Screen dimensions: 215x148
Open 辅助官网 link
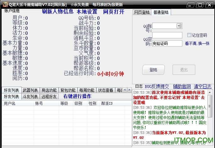[x=182, y=86]
